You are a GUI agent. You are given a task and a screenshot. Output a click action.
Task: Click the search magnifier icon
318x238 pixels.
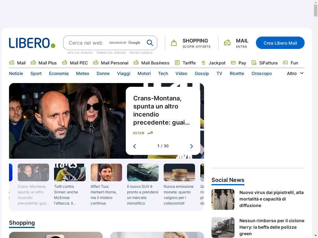click(150, 43)
